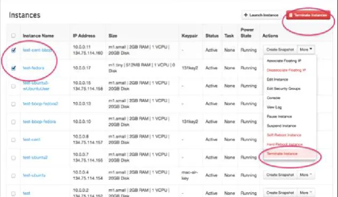
Task: Click the Status column header
Action: click(212, 36)
